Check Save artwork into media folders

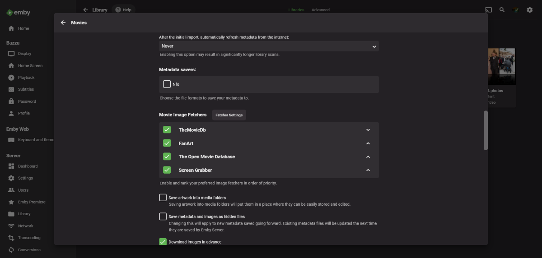point(163,198)
